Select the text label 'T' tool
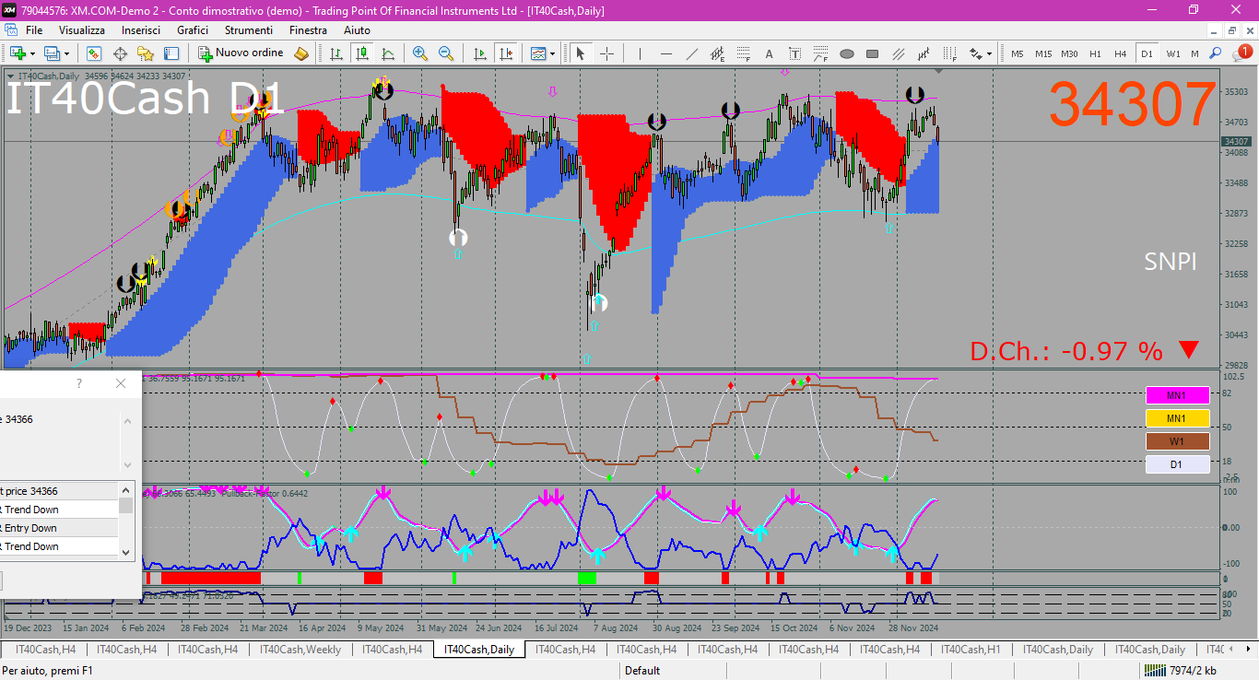This screenshot has height=680, width=1259. click(x=794, y=53)
